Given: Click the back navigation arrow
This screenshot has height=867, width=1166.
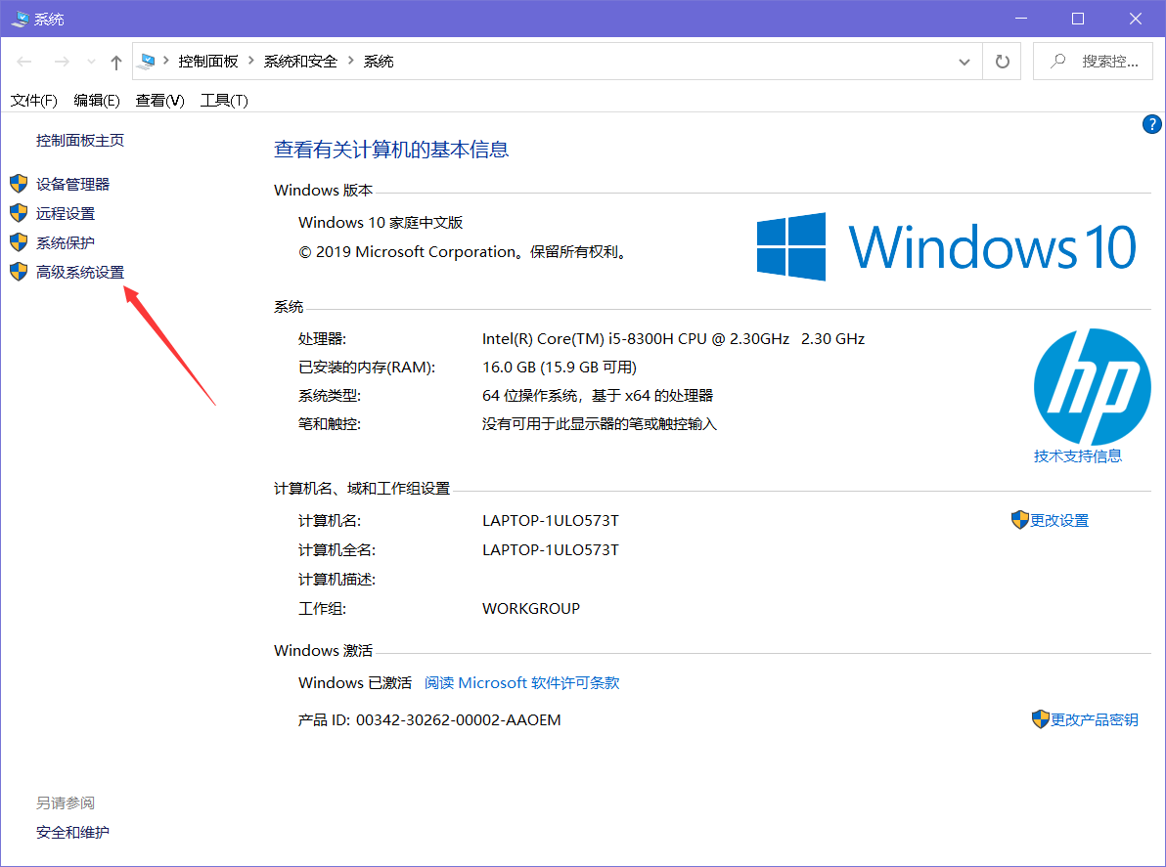Looking at the screenshot, I should [x=23, y=61].
